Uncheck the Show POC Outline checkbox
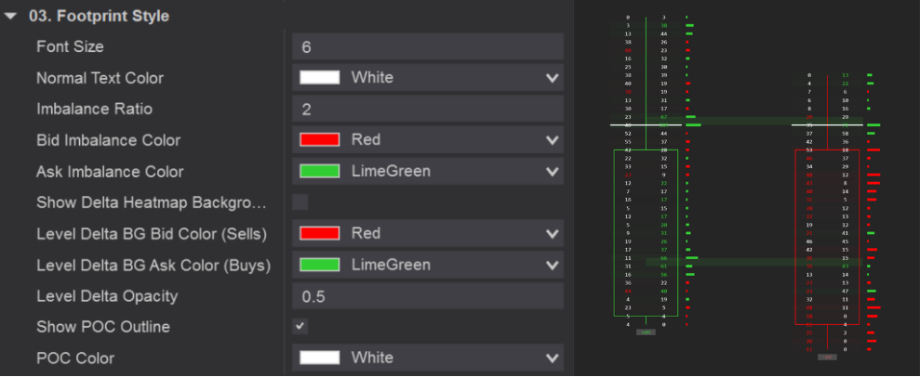The width and height of the screenshot is (920, 377). tap(300, 327)
